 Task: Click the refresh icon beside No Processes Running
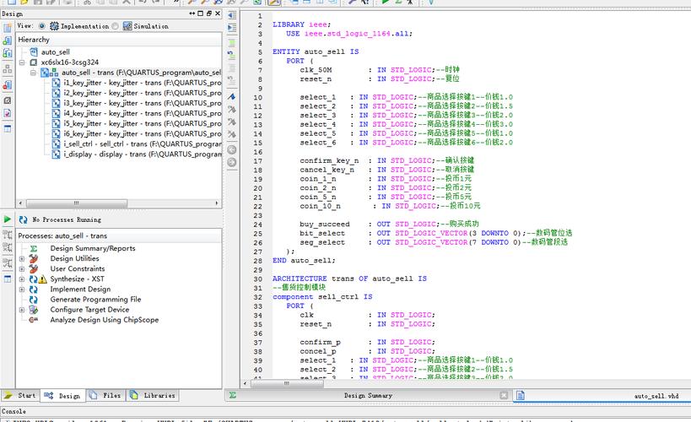pos(23,219)
